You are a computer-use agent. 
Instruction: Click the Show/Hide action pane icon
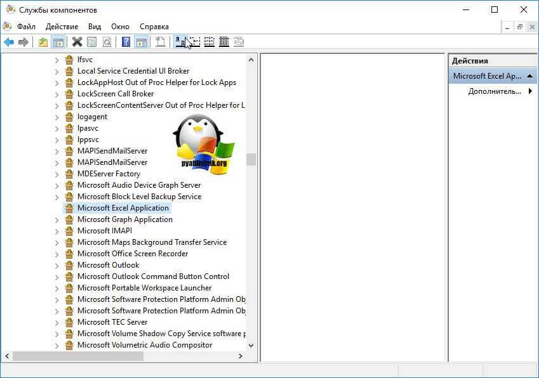[x=141, y=42]
